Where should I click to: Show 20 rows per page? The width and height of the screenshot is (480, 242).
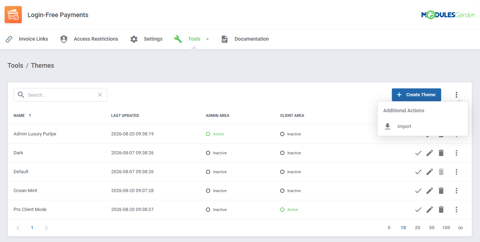tap(418, 228)
